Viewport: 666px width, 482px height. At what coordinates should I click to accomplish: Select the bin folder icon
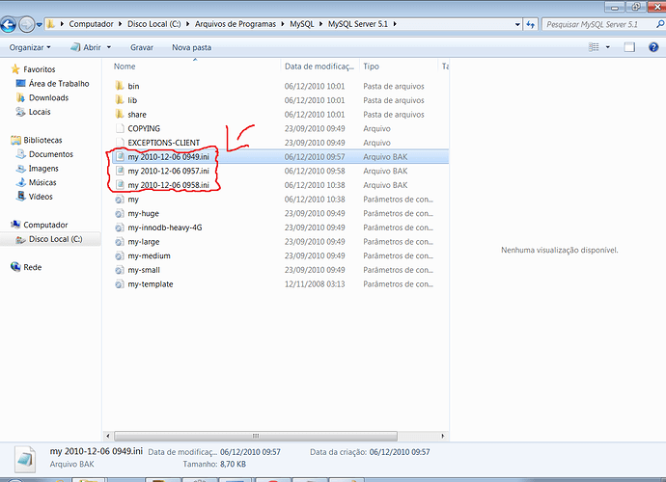(120, 86)
